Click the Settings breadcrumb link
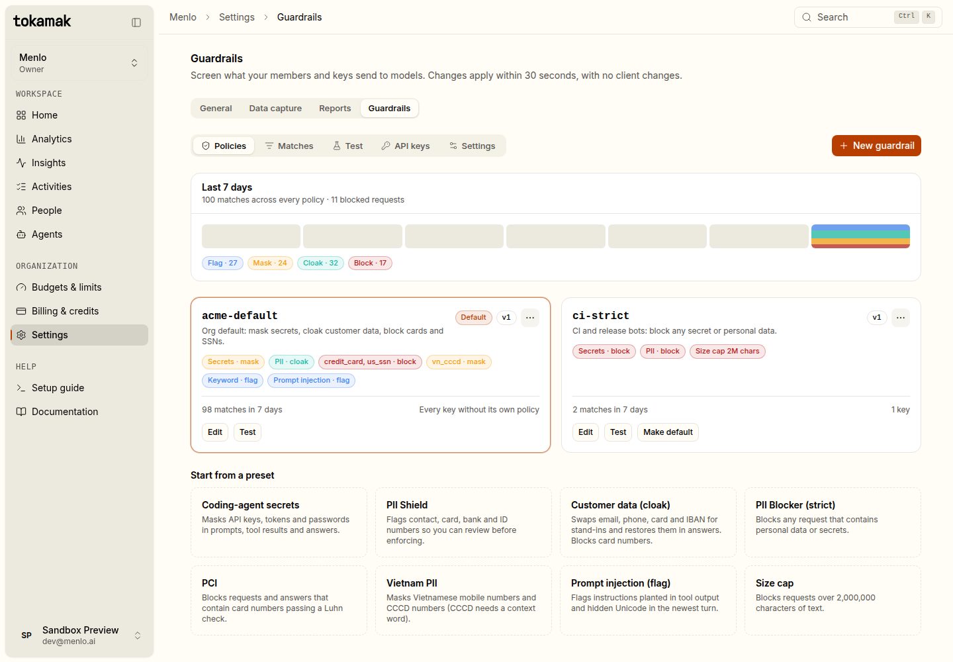Viewport: 953px width, 662px height. click(x=237, y=17)
